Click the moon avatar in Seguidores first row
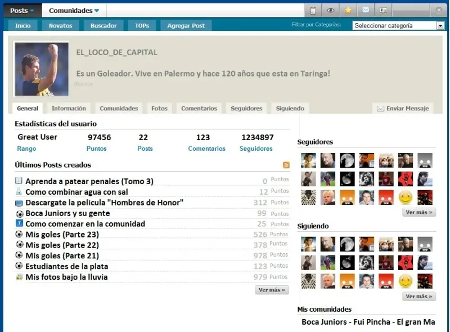This screenshot has height=332, width=450. (347, 160)
